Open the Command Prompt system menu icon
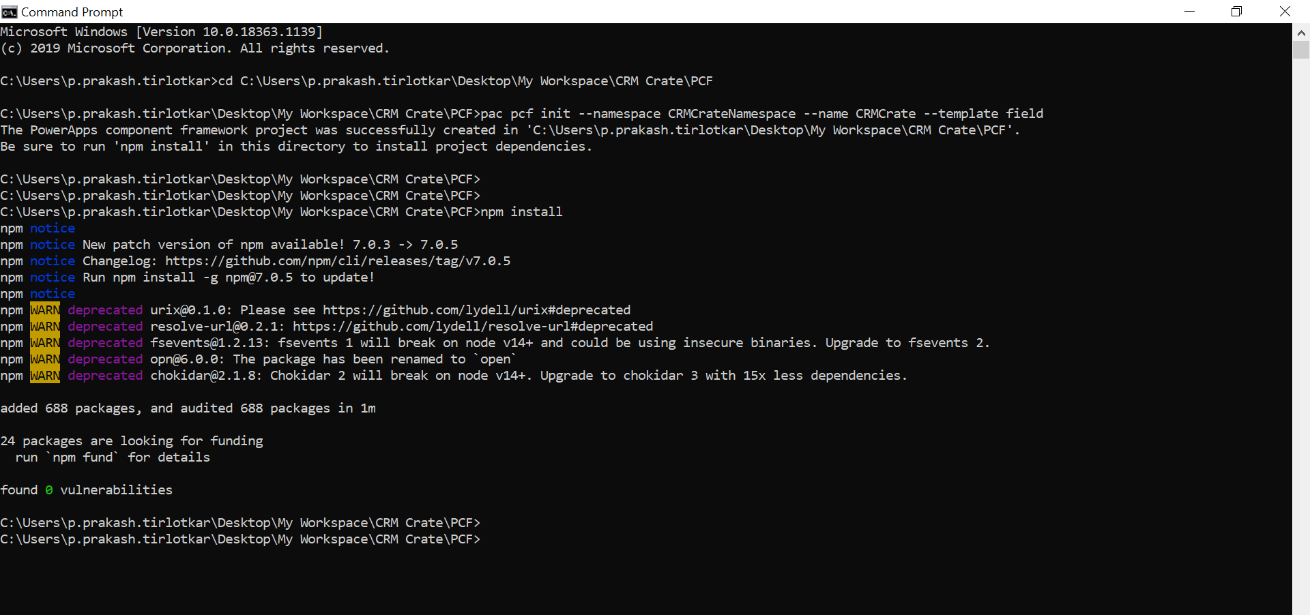The width and height of the screenshot is (1310, 615). (x=9, y=12)
